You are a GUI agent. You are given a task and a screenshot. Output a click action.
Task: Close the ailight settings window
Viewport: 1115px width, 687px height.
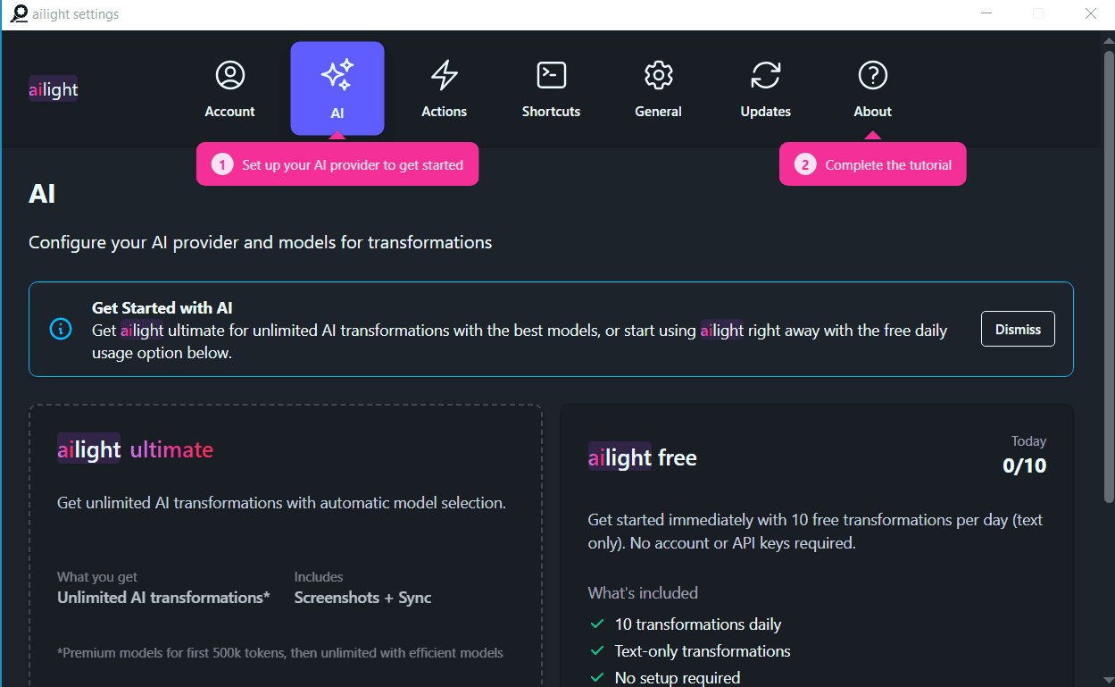(x=1090, y=13)
